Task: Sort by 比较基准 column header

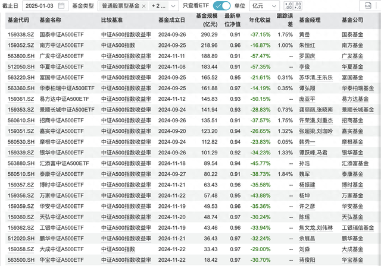Action: pos(112,20)
